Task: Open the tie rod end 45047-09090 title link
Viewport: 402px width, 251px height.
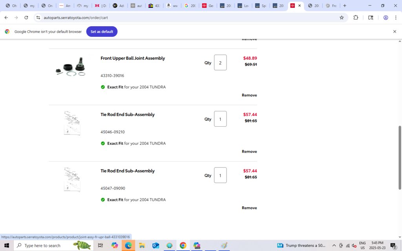Action: click(x=128, y=171)
